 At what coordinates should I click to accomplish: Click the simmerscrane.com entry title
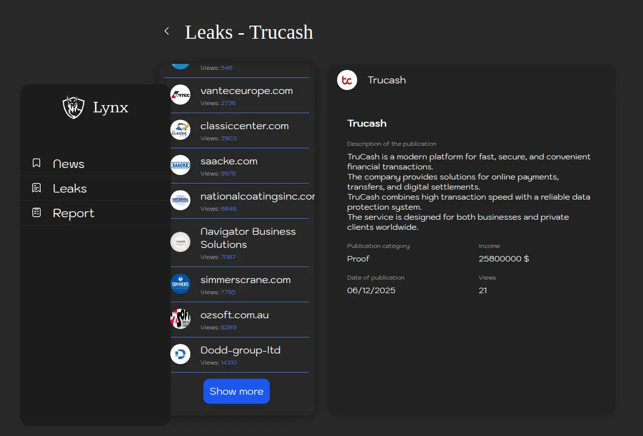pyautogui.click(x=245, y=280)
